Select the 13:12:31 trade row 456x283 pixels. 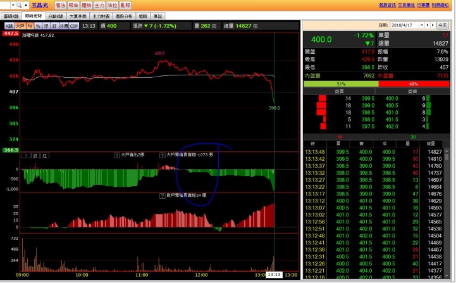tap(373, 256)
